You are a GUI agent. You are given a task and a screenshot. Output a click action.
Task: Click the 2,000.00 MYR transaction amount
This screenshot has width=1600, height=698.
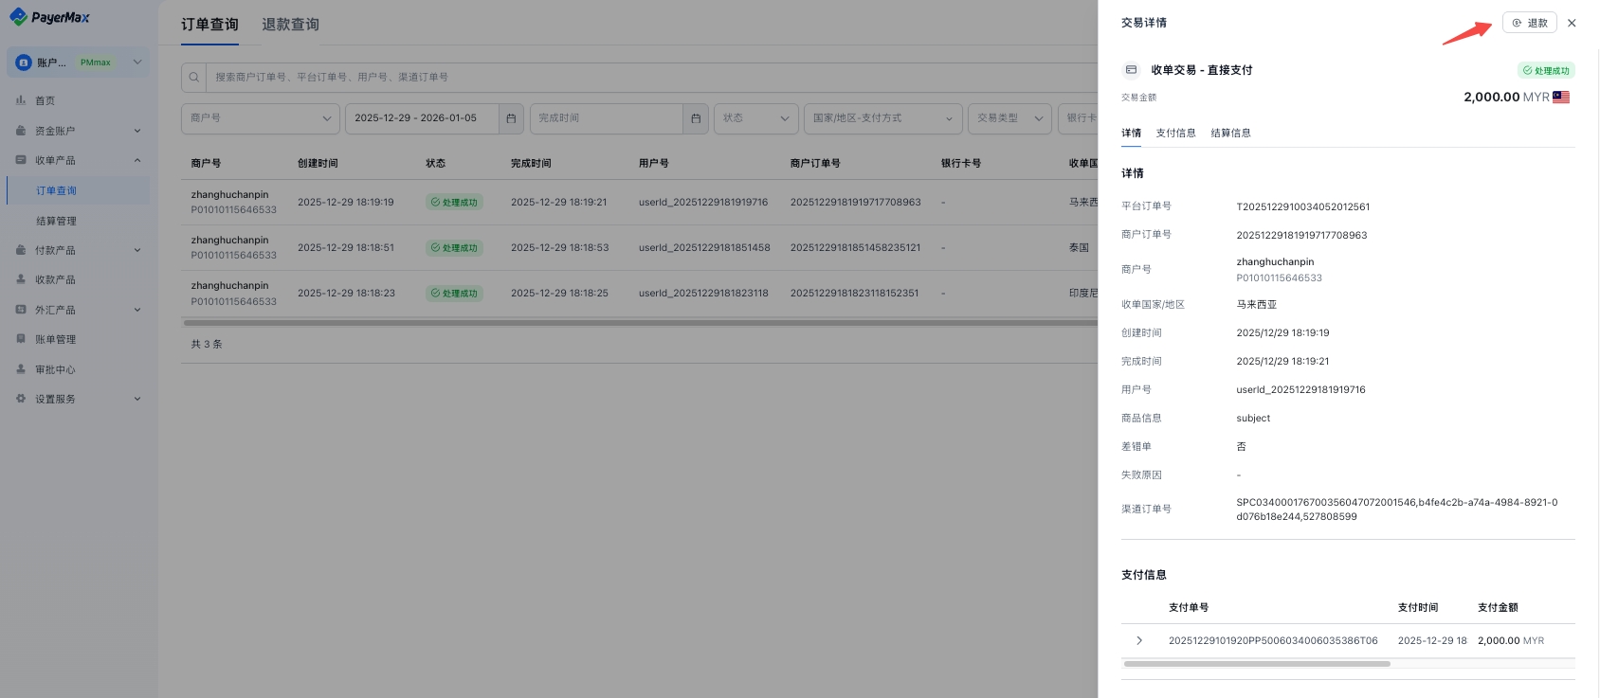click(1506, 97)
